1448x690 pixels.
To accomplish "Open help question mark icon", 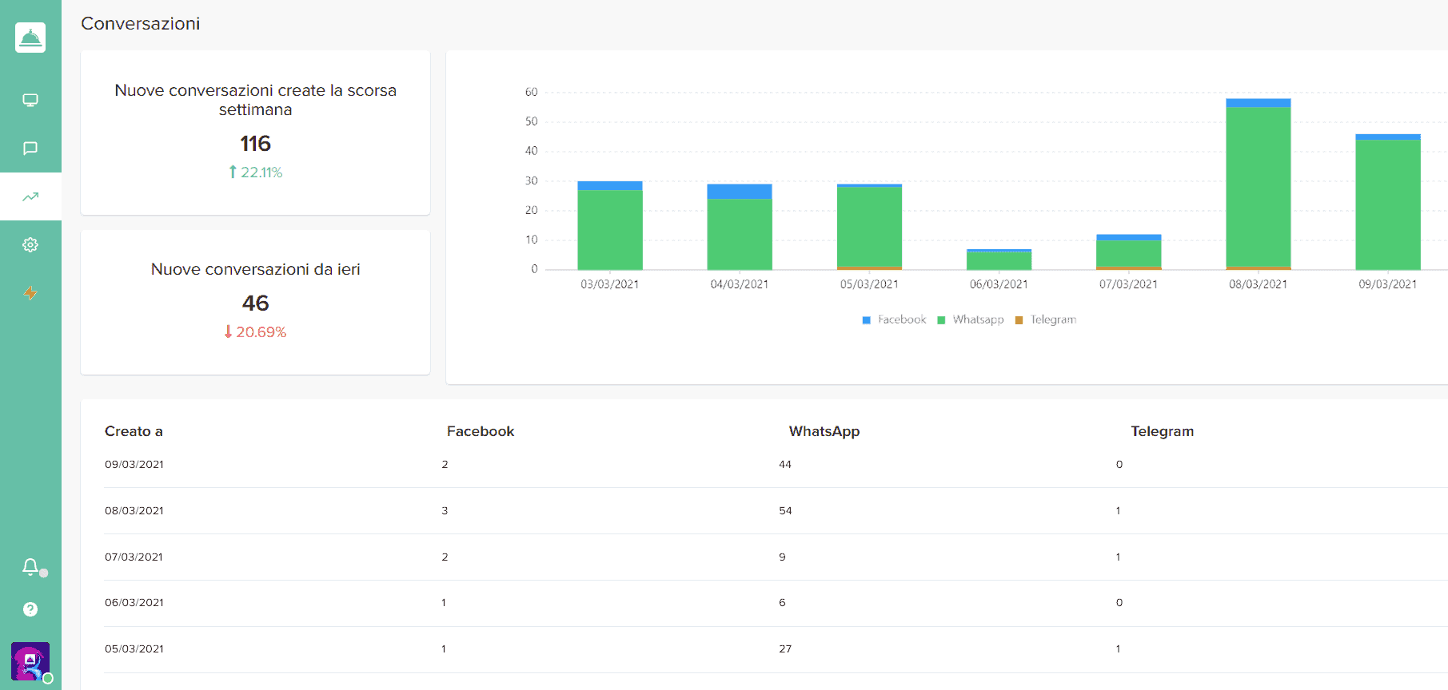I will pos(30,609).
